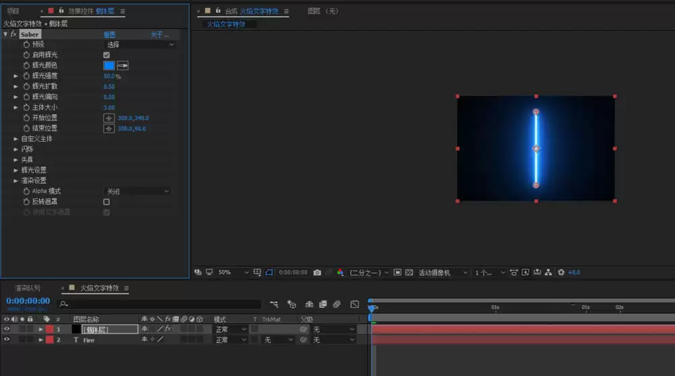Check the 反转遮罩 checkbox

107,202
